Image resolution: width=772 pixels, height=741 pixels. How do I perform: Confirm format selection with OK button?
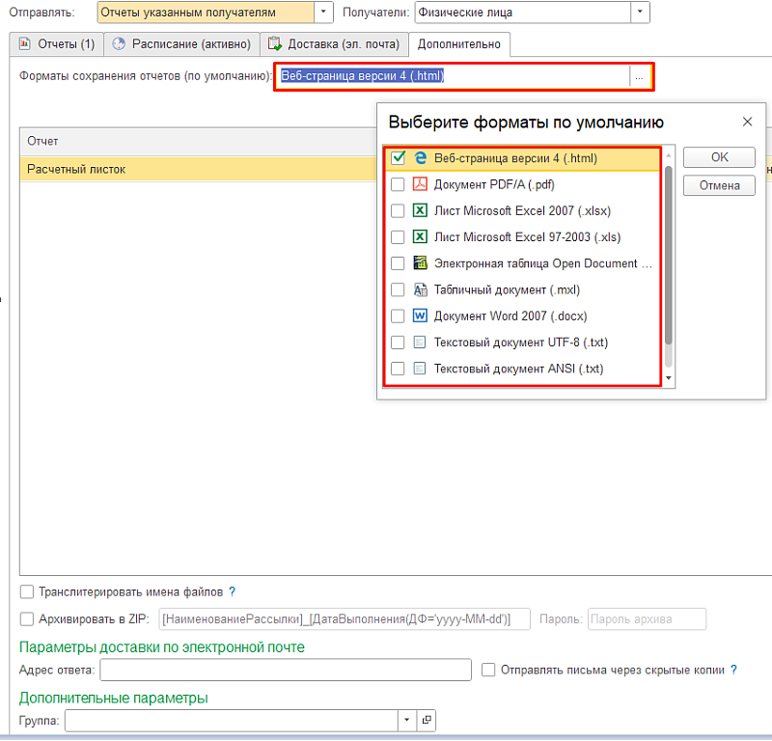pyautogui.click(x=719, y=157)
